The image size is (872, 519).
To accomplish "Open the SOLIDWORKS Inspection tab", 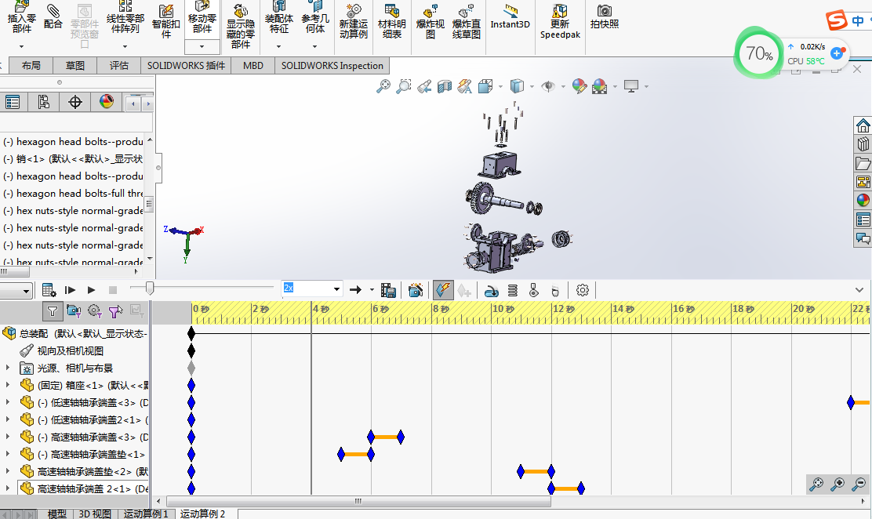I will tap(332, 66).
